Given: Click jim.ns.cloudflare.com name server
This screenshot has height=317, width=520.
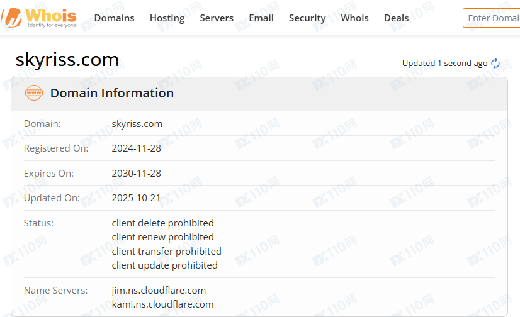Looking at the screenshot, I should click(159, 291).
